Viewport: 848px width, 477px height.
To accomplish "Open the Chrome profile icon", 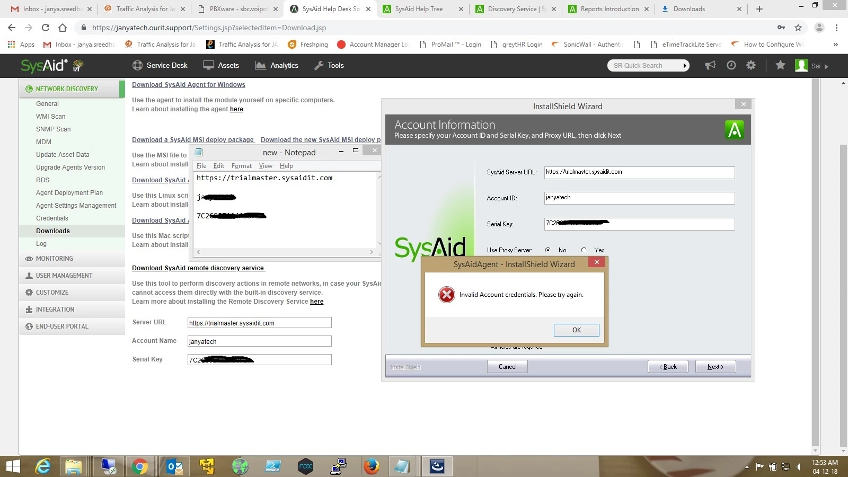I will pos(819,28).
